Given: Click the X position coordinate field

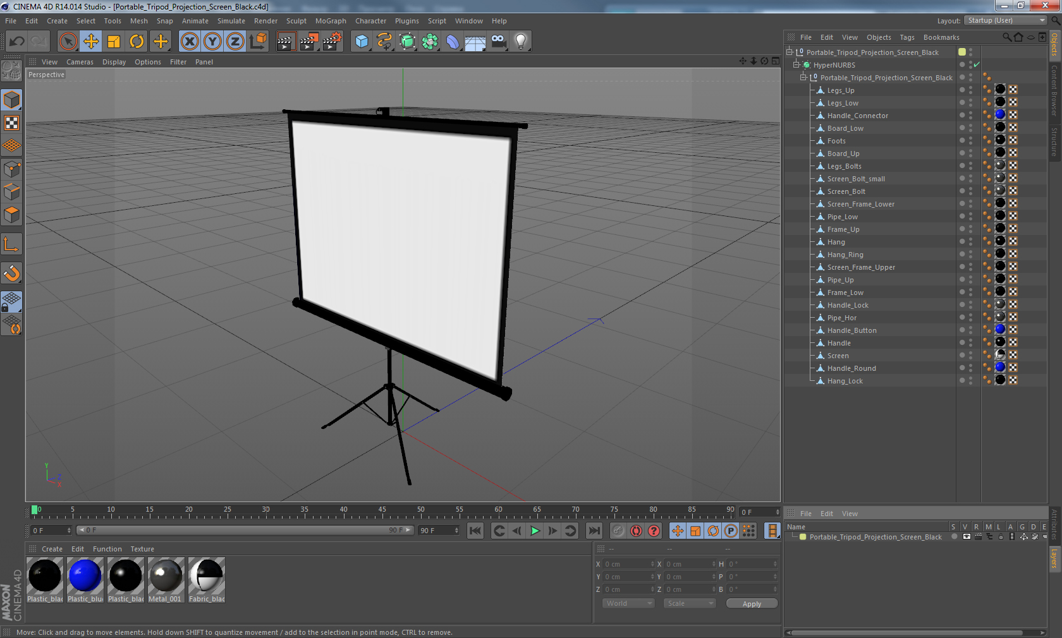Looking at the screenshot, I should tap(628, 564).
